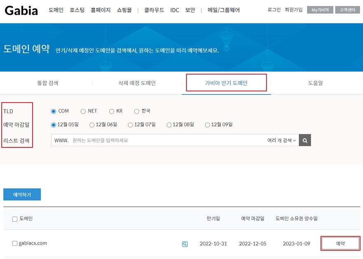Switch to the 도움말 tab
363x259 pixels.
pyautogui.click(x=315, y=83)
